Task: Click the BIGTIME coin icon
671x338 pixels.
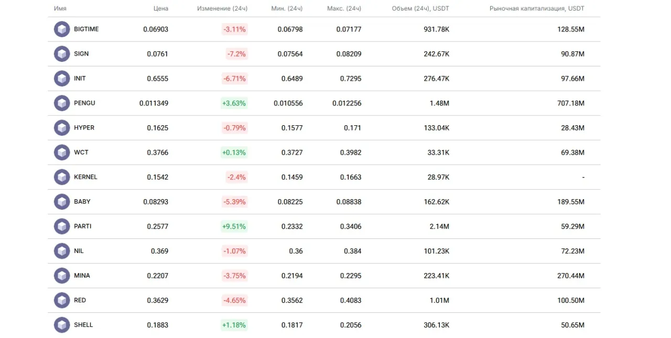Action: pos(62,29)
